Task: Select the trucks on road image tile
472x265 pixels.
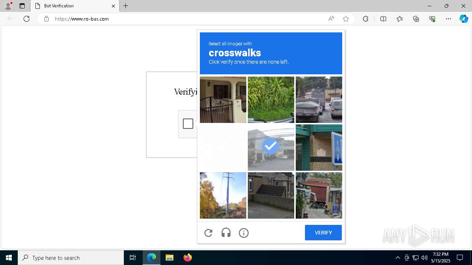Action: (319, 100)
